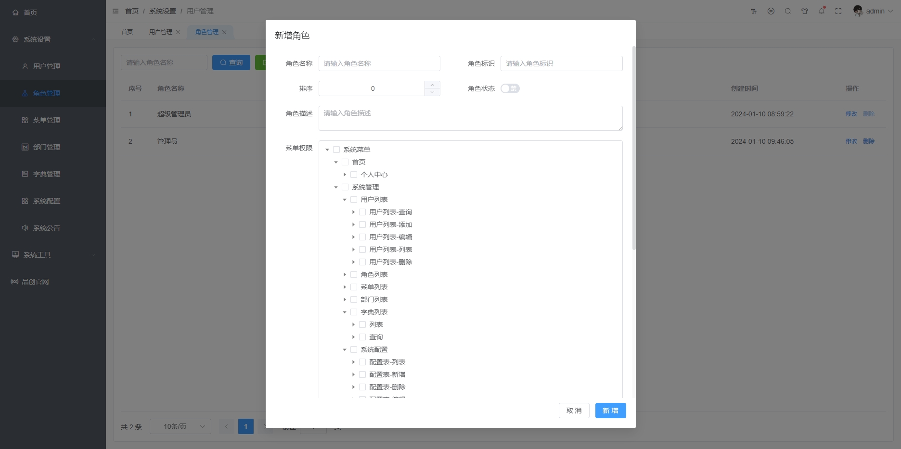Screen dimensions: 901x449
Task: Check the 个人中心 checkbox
Action: coord(354,175)
